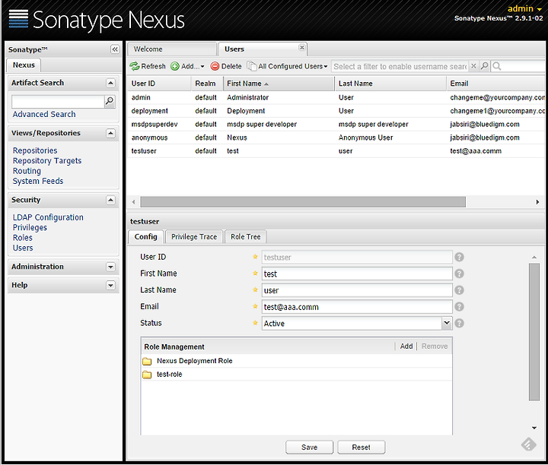
Task: Add a role in Role Management
Action: pyautogui.click(x=406, y=346)
